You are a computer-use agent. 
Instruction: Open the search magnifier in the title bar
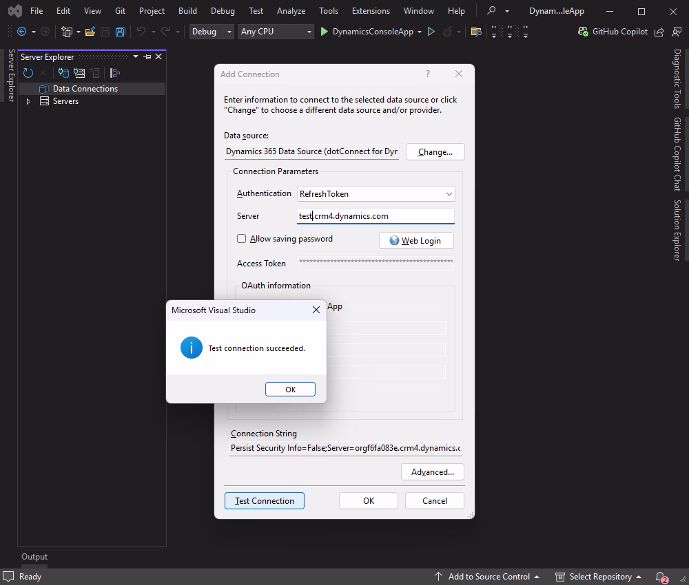491,10
